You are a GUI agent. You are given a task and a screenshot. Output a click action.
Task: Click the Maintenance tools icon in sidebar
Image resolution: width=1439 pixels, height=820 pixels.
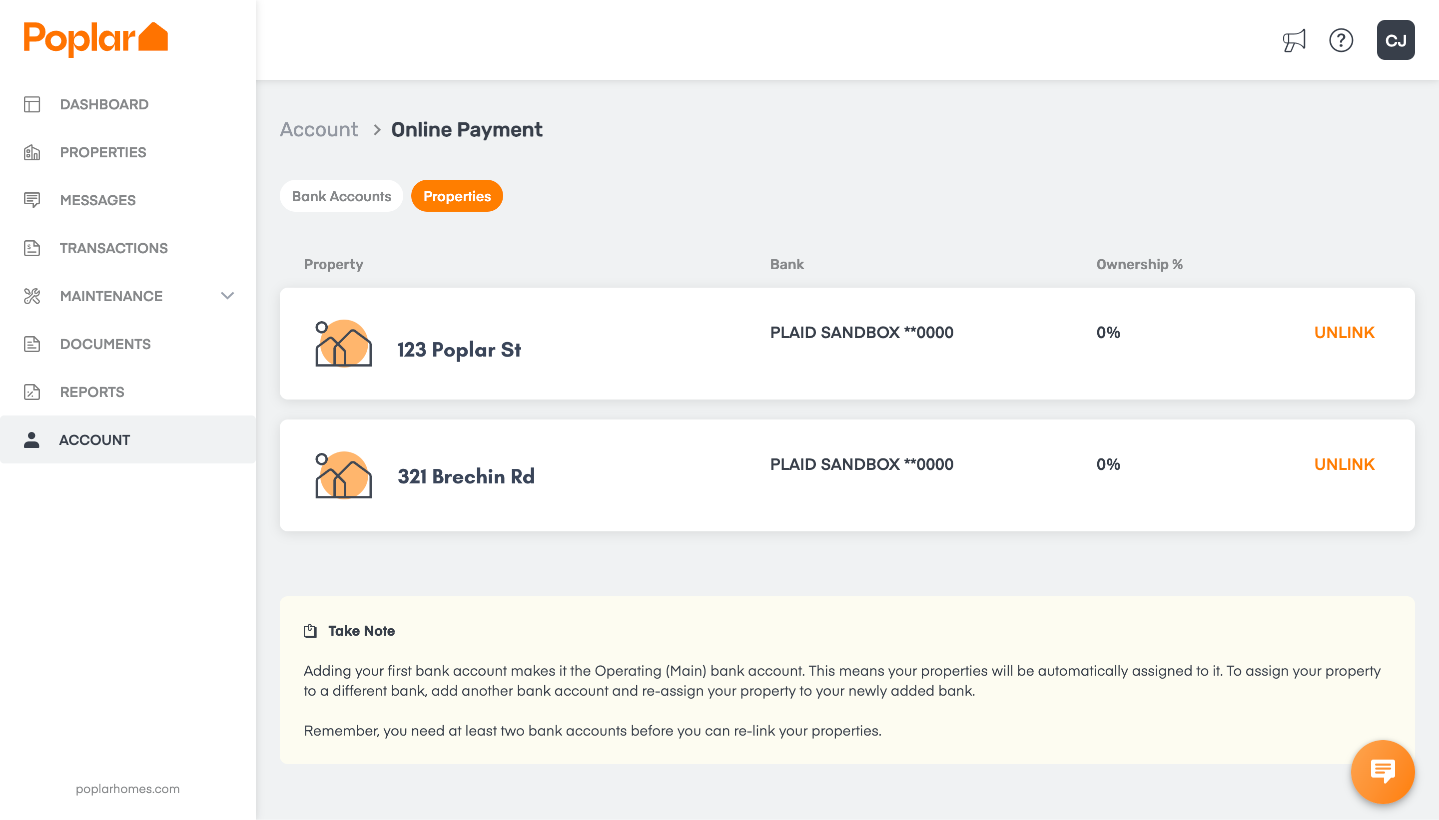[32, 296]
